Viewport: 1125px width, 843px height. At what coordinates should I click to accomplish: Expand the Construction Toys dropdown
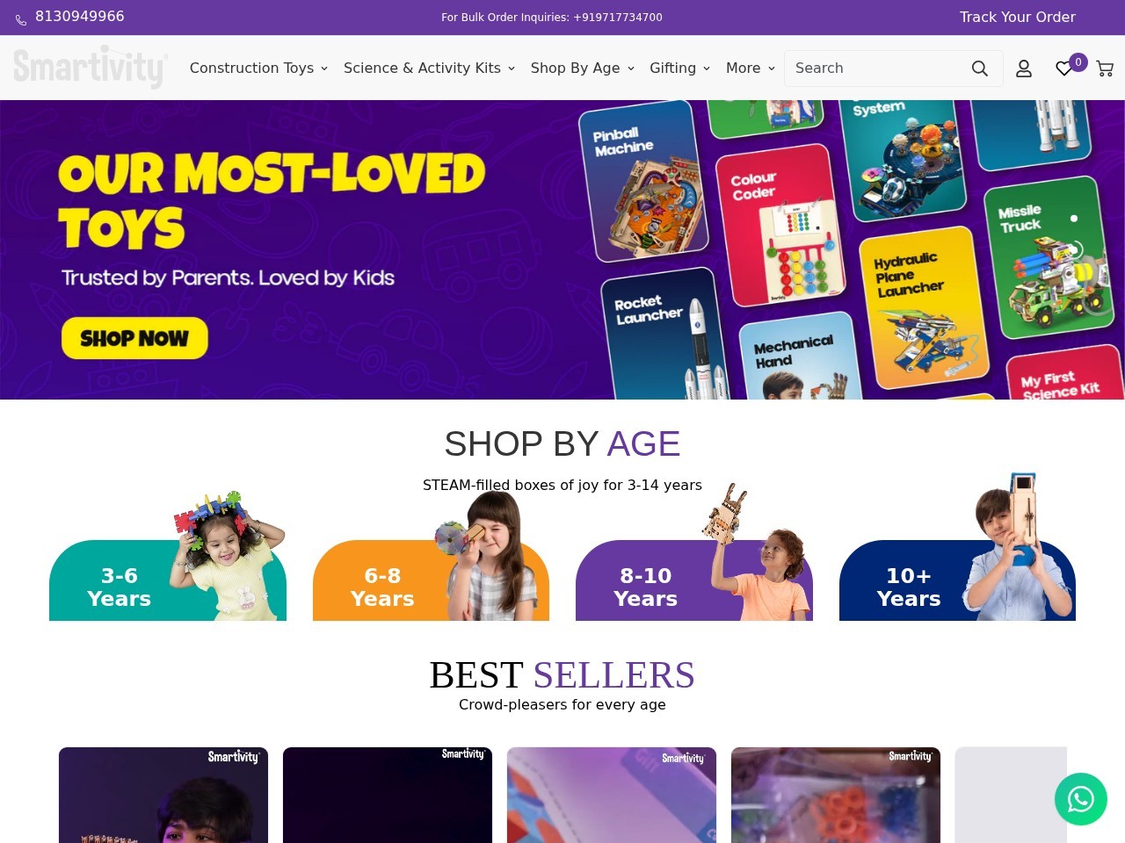click(x=258, y=68)
